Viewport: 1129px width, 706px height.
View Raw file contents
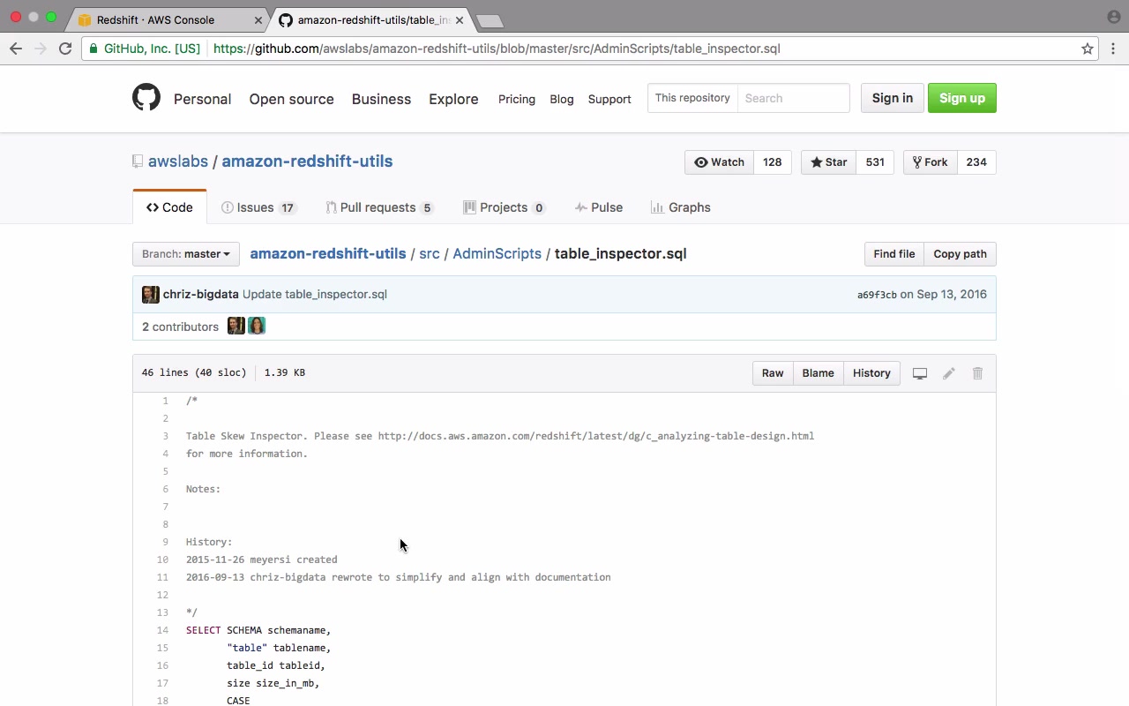coord(773,373)
